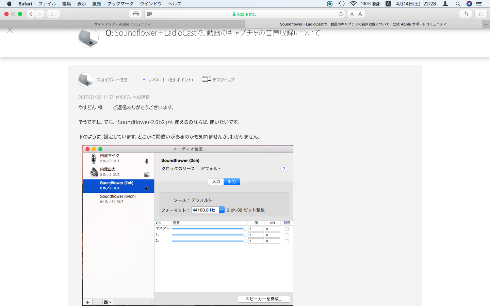Click the Safari sidebar toggle icon
Image resolution: width=490 pixels, height=306 pixels.
(x=53, y=14)
